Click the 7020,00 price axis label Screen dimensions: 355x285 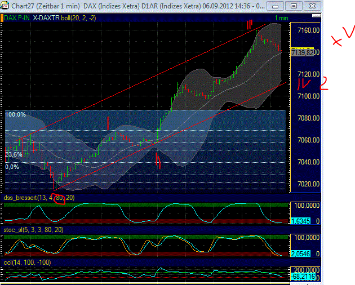(308, 184)
